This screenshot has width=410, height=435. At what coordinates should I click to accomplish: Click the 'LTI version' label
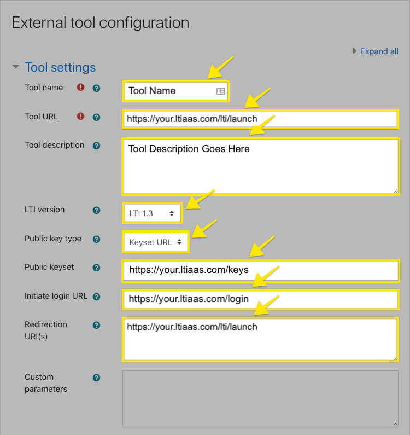[45, 210]
